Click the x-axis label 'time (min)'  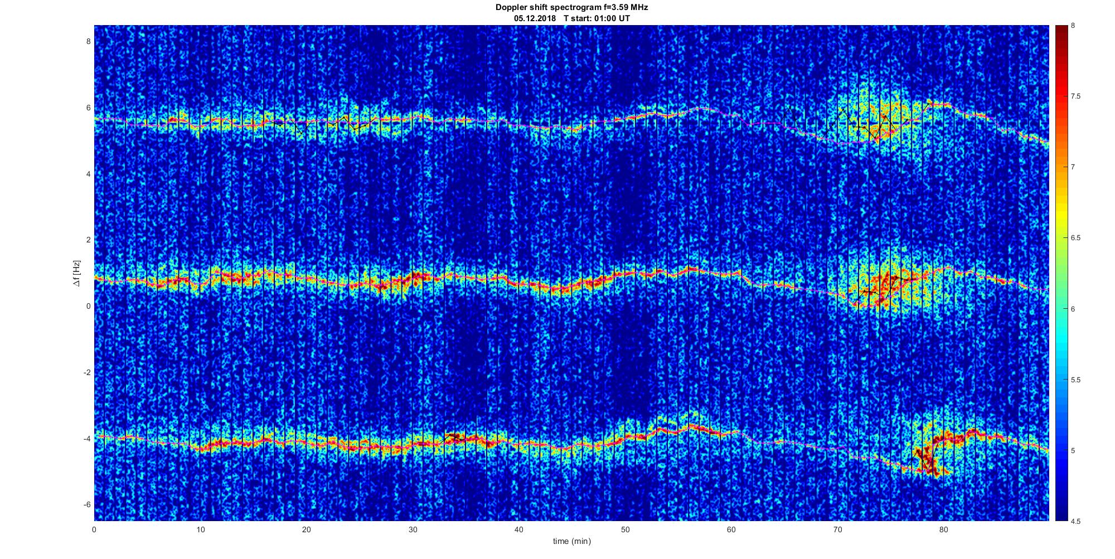(571, 541)
